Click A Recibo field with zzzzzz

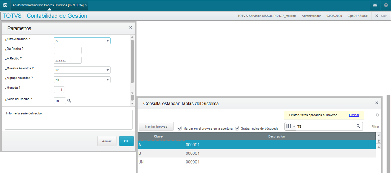tap(68, 60)
